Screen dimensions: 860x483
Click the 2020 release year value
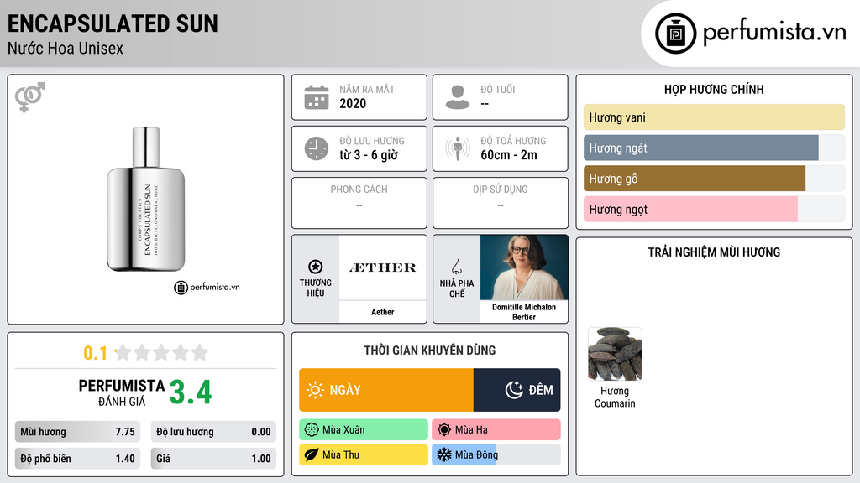(x=353, y=103)
